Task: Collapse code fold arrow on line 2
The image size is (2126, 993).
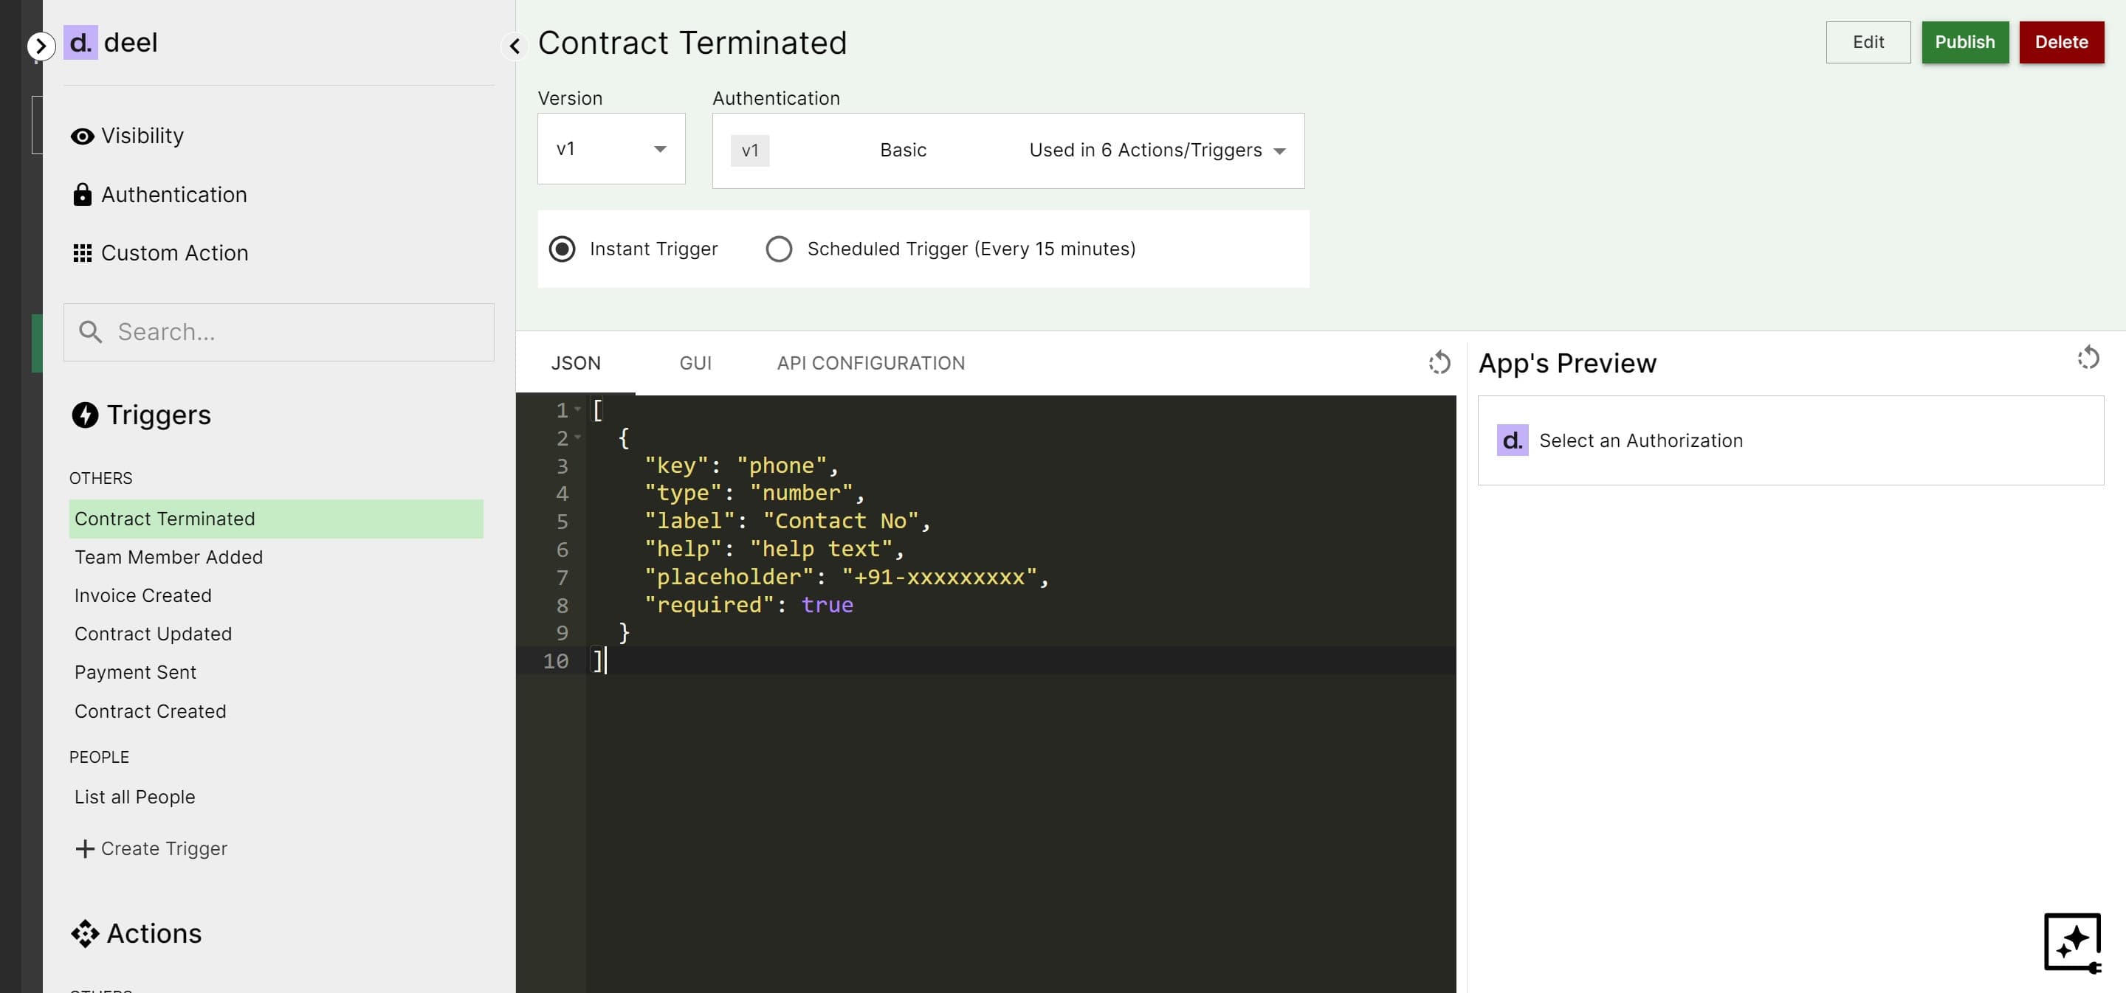Action: point(578,437)
